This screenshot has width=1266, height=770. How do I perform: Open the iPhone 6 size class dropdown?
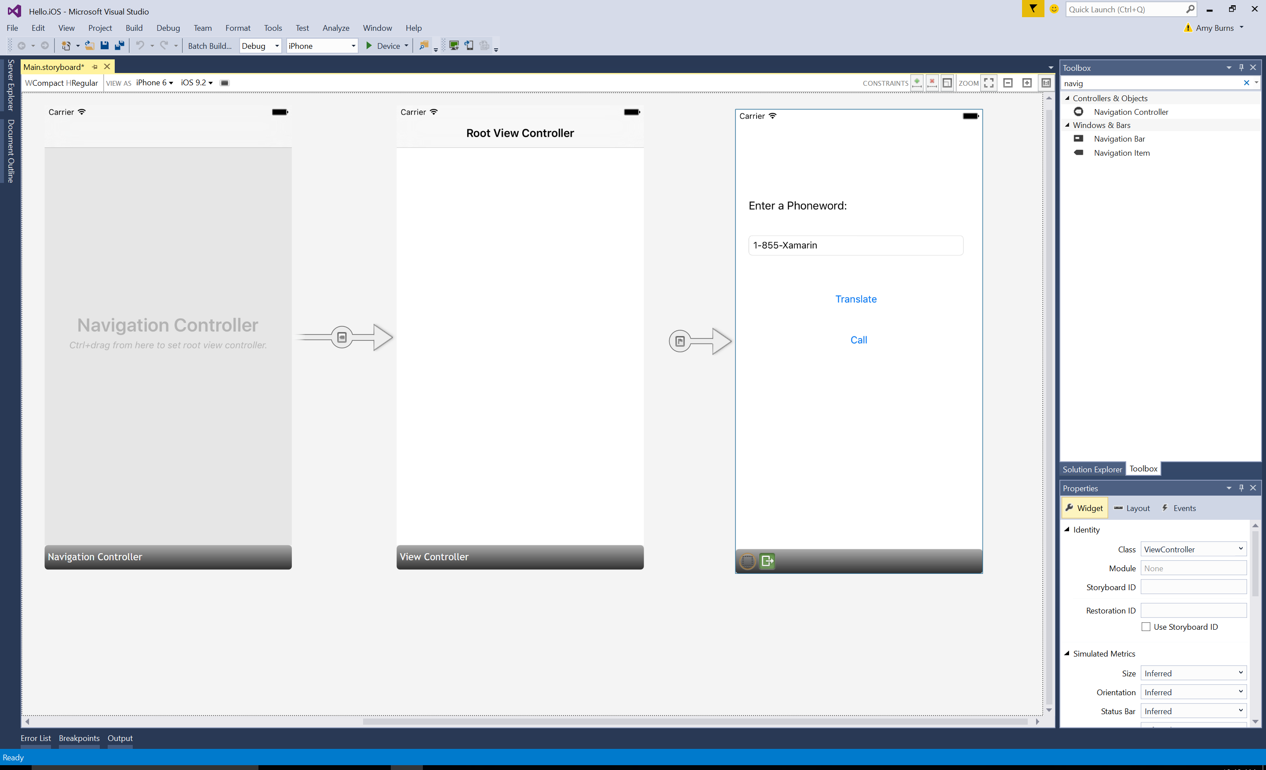pyautogui.click(x=156, y=82)
